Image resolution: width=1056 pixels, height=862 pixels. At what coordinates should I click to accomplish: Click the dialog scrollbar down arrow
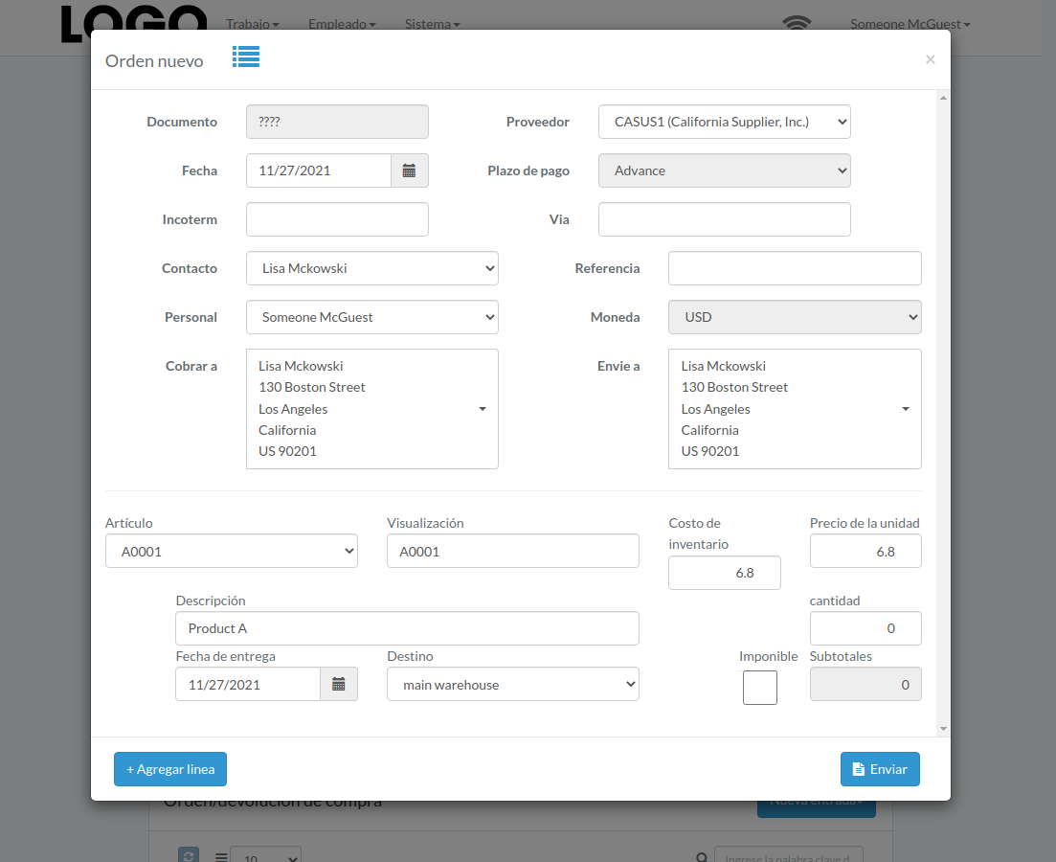click(x=943, y=729)
